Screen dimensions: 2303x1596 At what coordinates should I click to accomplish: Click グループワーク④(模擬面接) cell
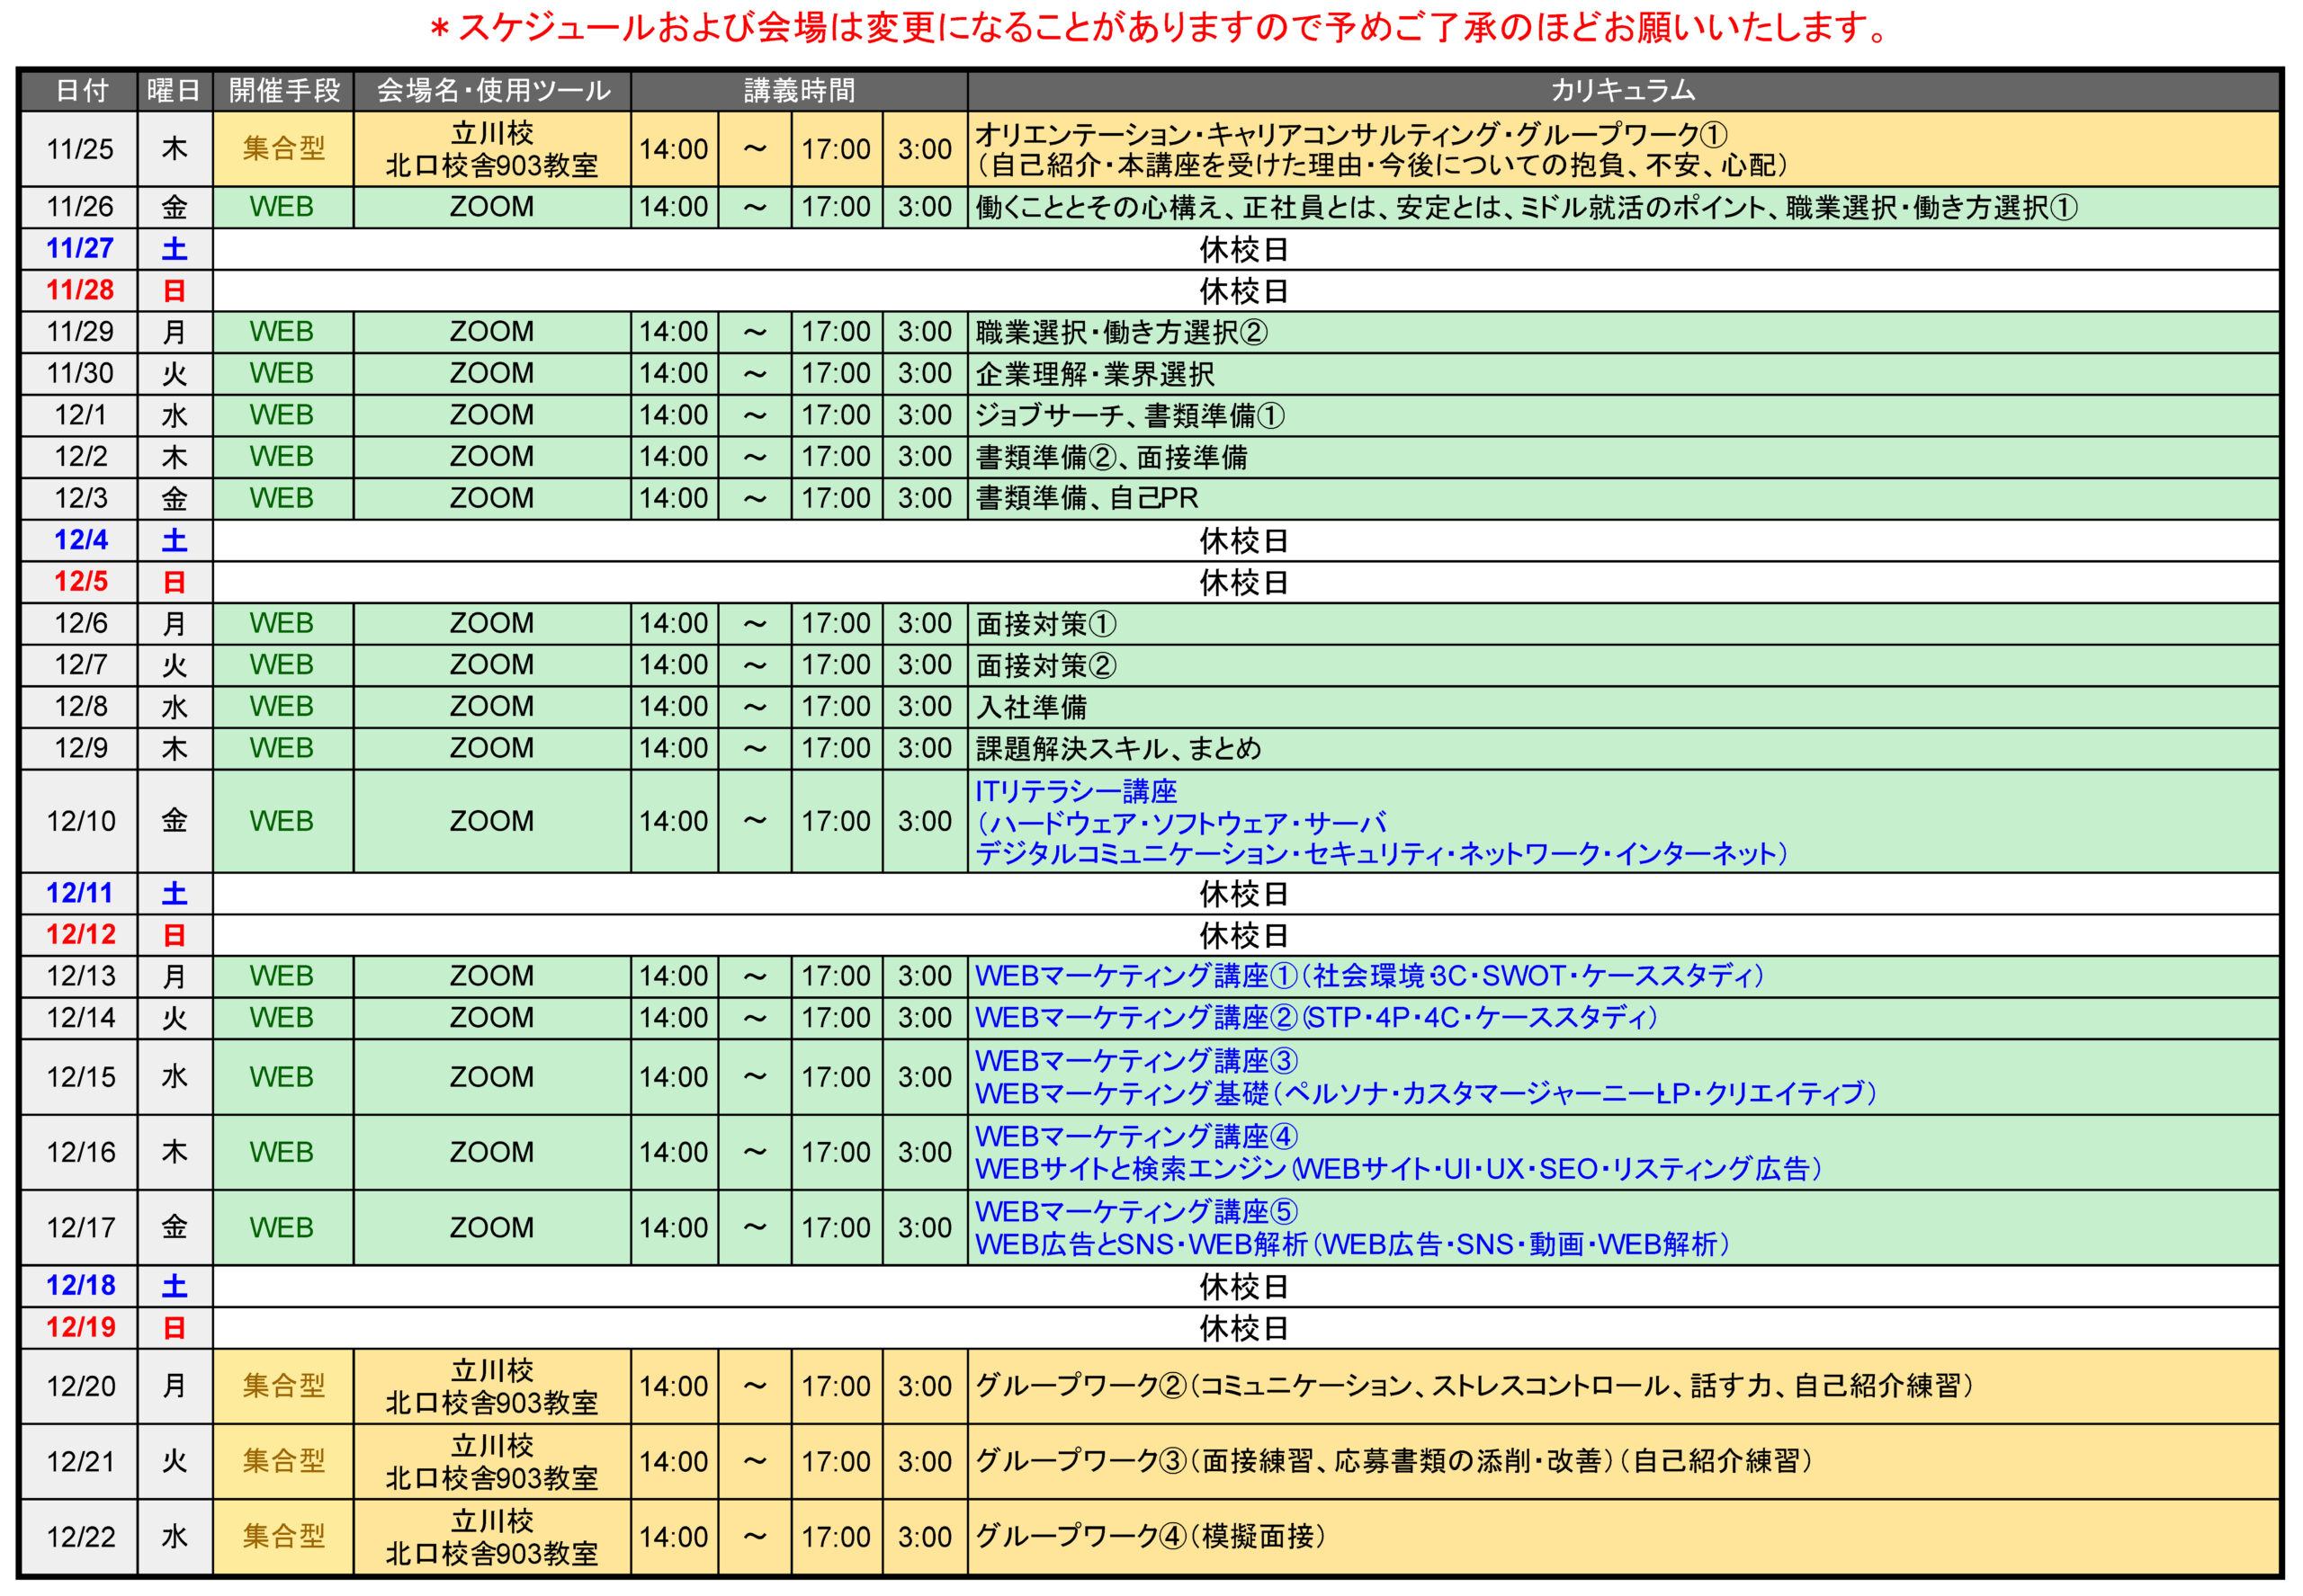pos(1623,1537)
